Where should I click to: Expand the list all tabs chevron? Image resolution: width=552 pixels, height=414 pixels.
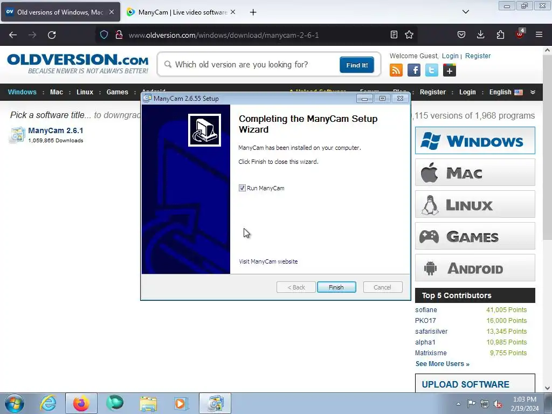(465, 12)
